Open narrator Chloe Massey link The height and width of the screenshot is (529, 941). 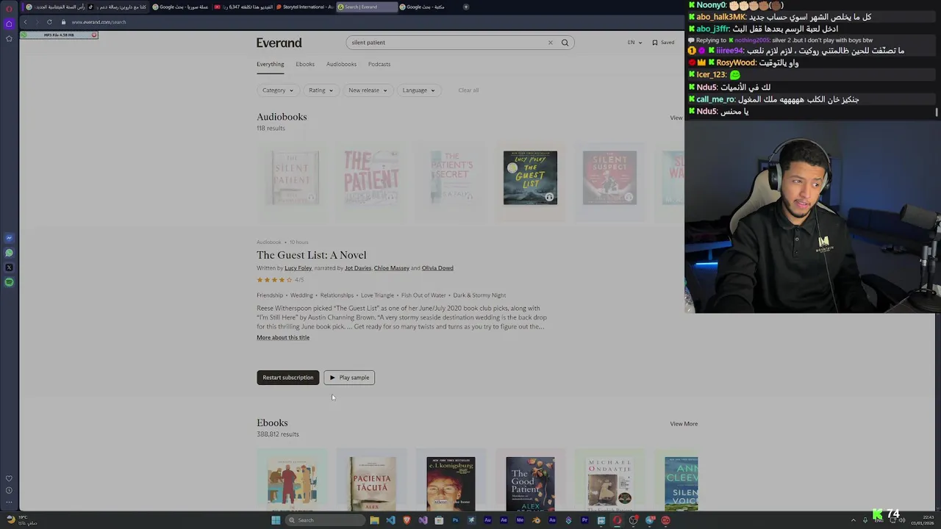(392, 268)
